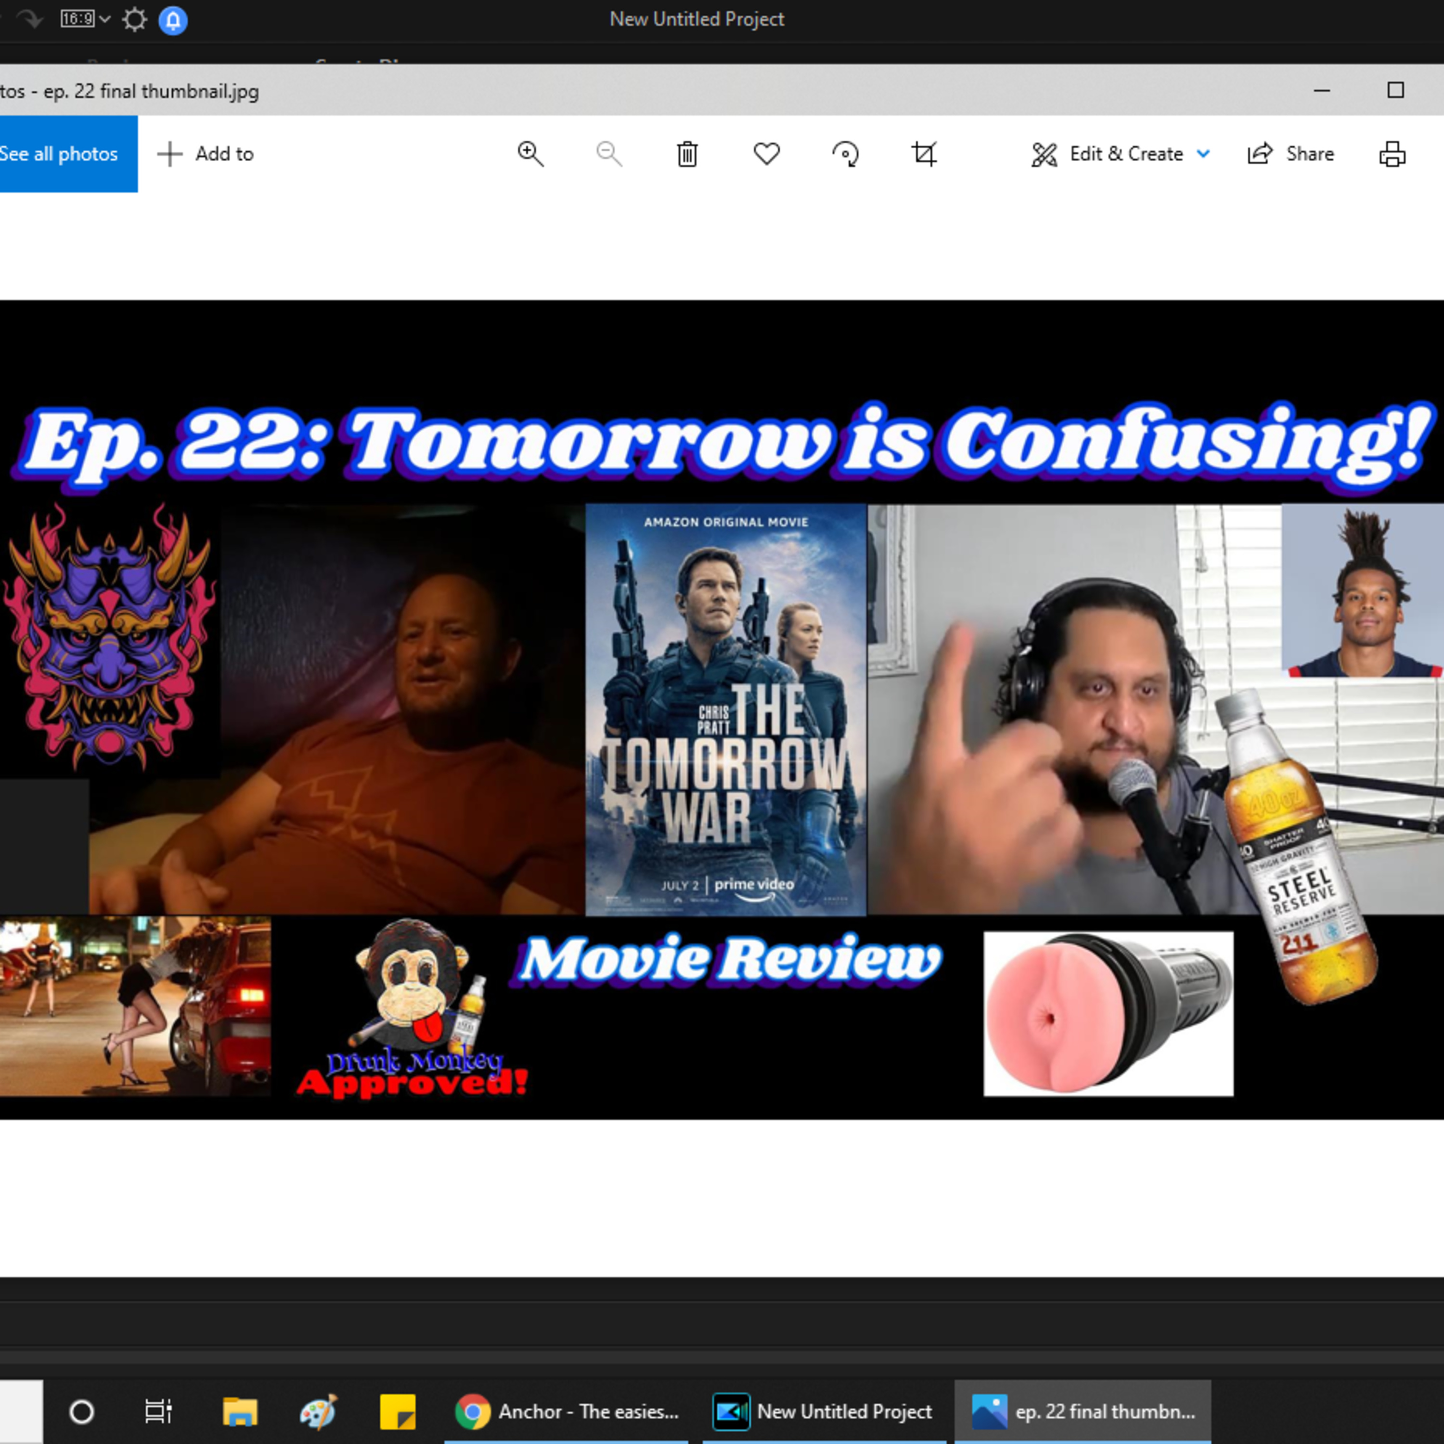Viewport: 1444px width, 1444px height.
Task: Click Add to album button
Action: click(x=206, y=154)
